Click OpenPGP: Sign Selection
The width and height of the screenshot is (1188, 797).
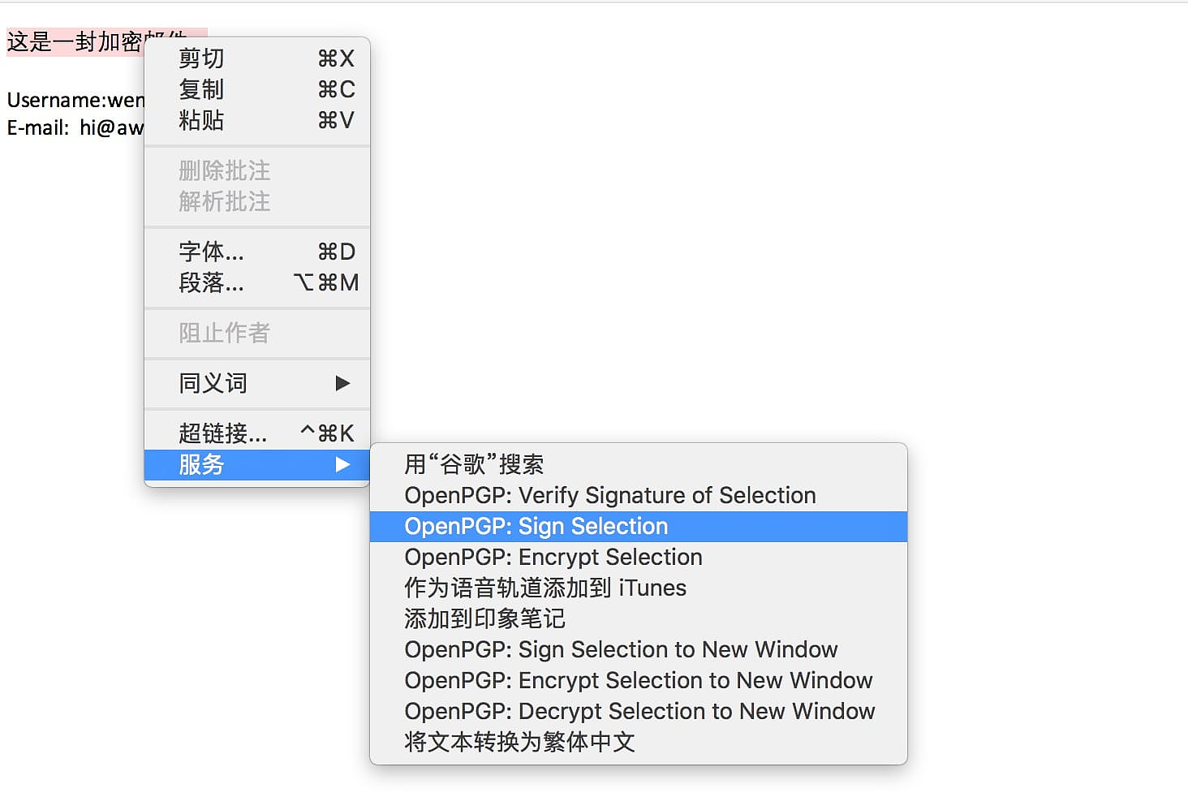pos(638,526)
